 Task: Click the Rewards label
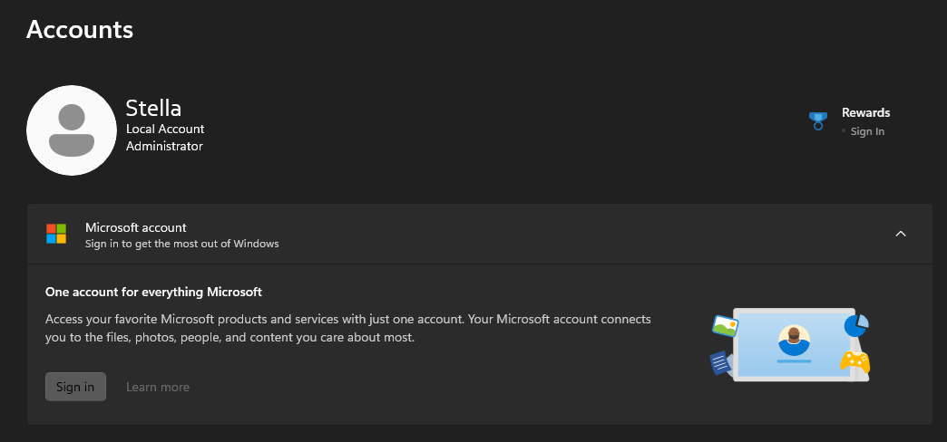pos(865,112)
